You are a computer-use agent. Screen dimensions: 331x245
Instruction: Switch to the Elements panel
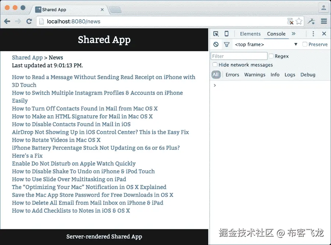pyautogui.click(x=250, y=33)
